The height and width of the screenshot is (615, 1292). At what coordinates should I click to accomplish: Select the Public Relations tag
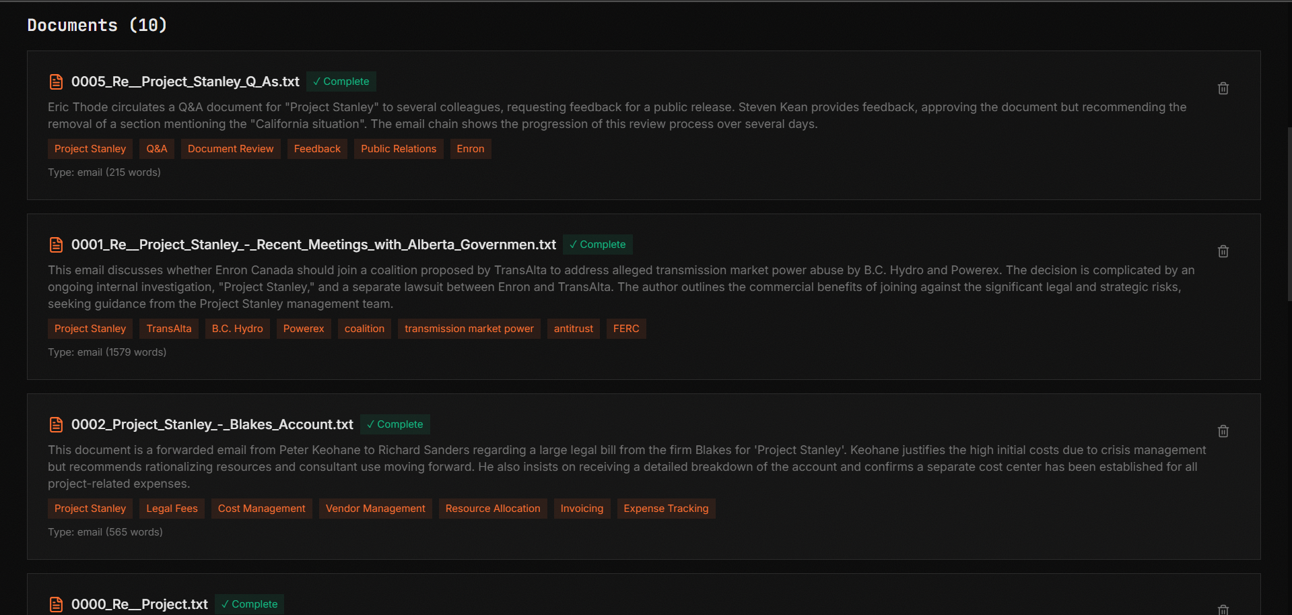398,149
